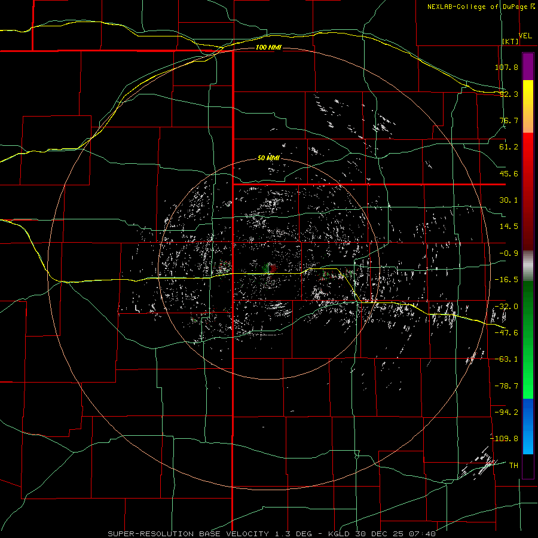This screenshot has height=538, width=538.
Task: Click the -32.0 value on velocity scale
Action: click(x=506, y=307)
